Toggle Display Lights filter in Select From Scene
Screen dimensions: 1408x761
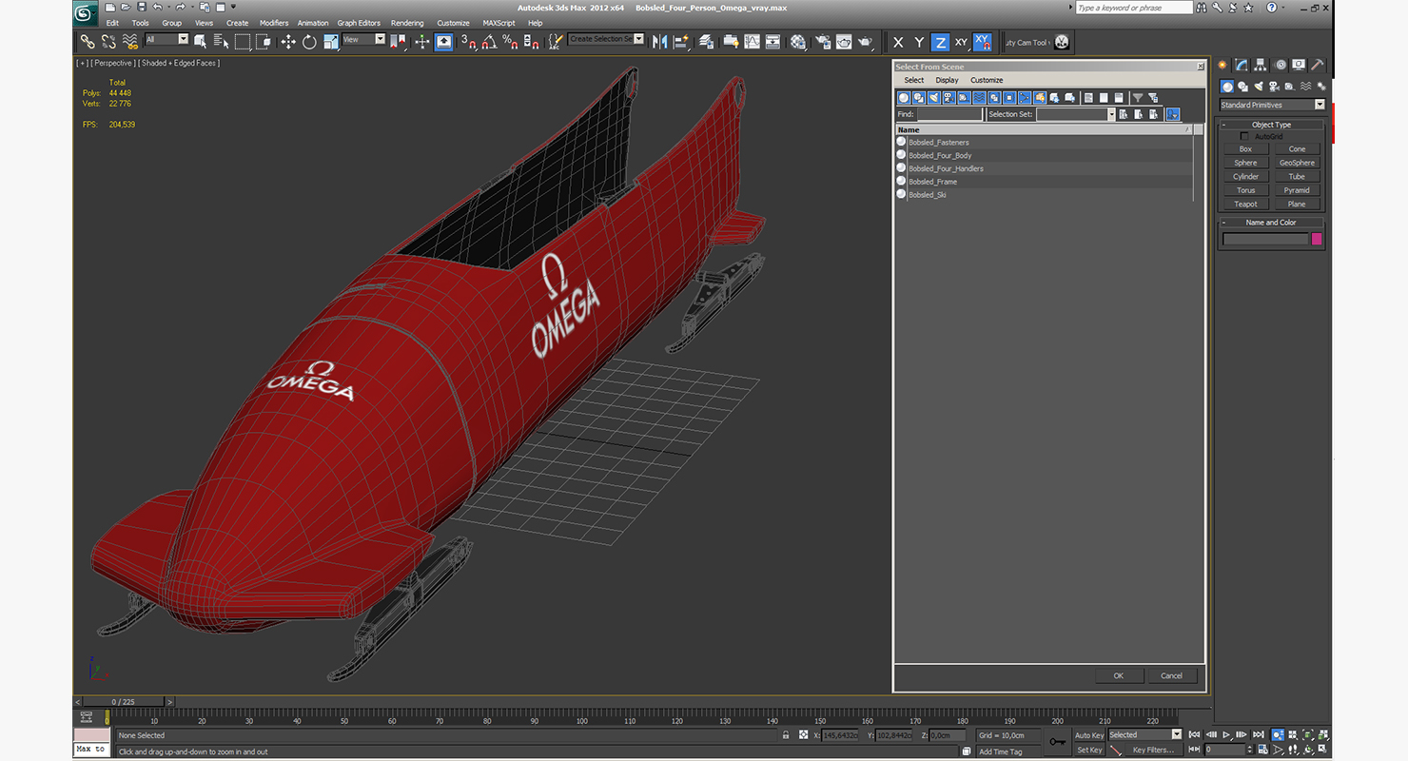point(934,98)
